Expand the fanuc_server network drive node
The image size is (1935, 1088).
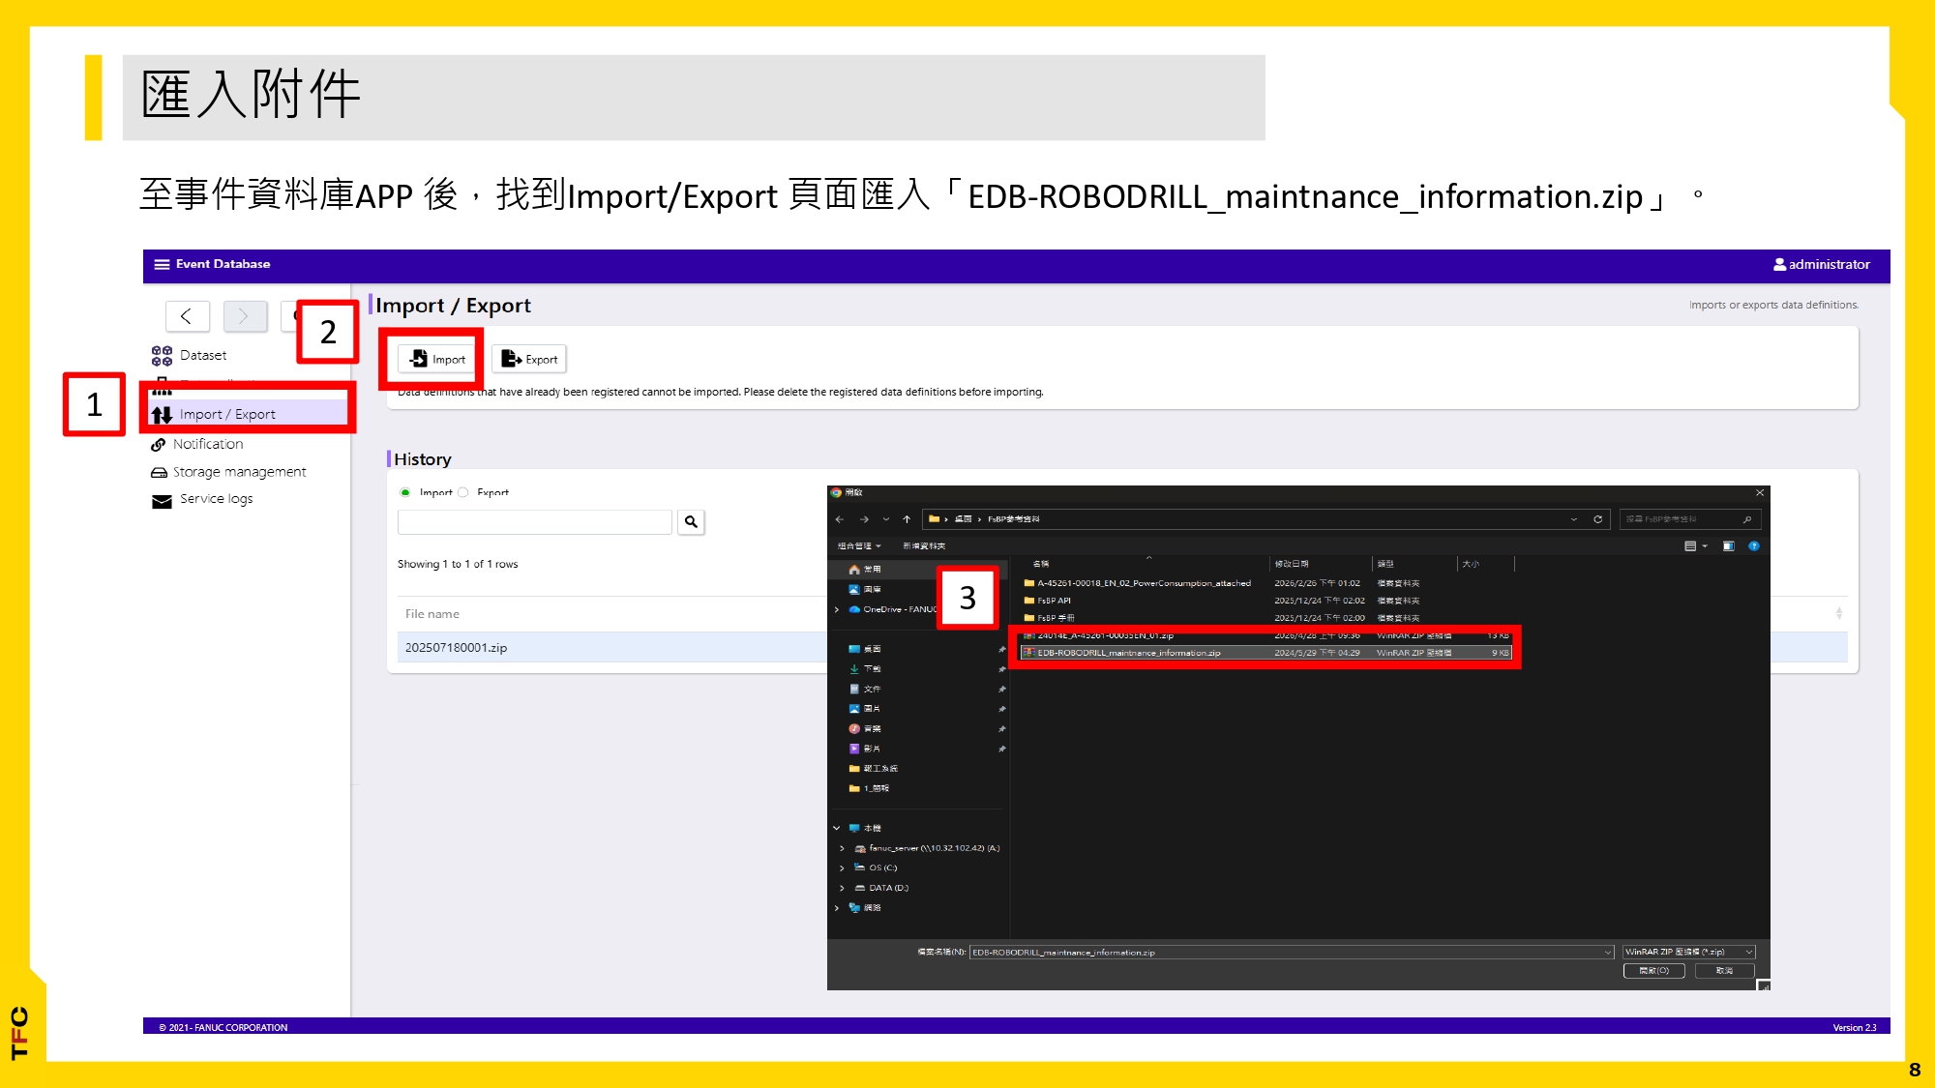point(842,849)
